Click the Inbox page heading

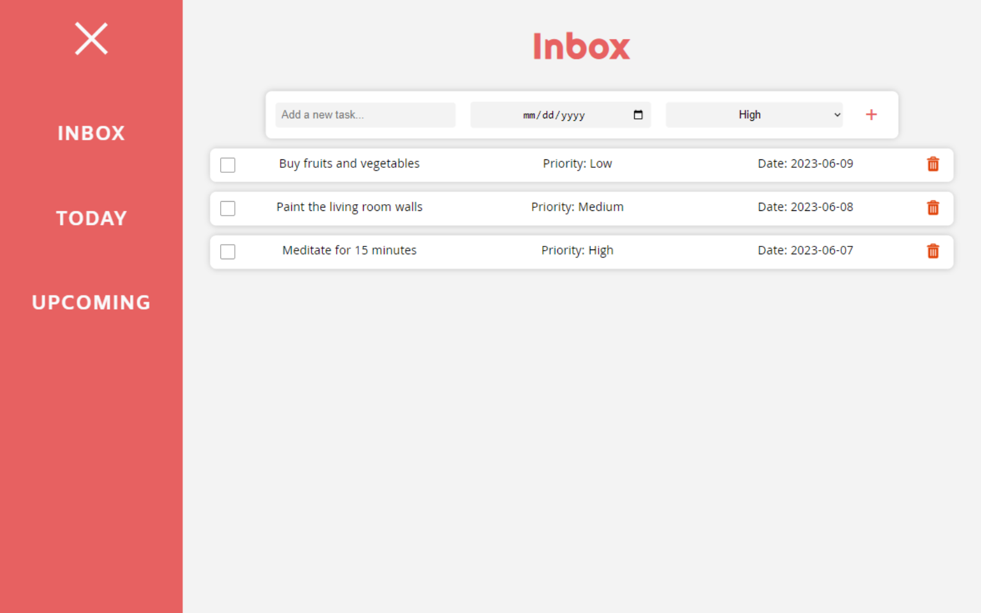tap(581, 47)
